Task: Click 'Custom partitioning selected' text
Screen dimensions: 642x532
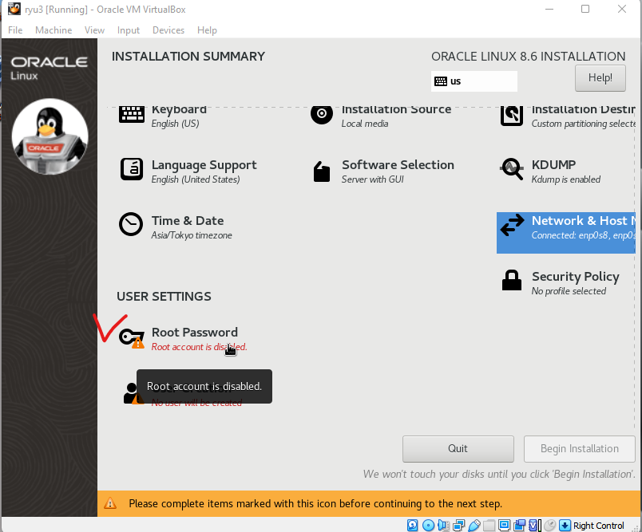Action: [x=584, y=124]
